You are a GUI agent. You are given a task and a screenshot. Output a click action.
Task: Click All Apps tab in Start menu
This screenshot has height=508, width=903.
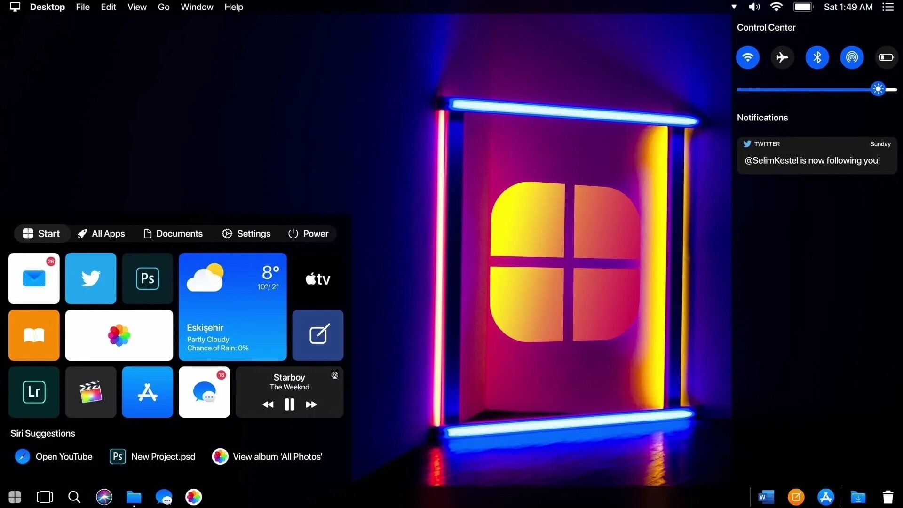[101, 233]
